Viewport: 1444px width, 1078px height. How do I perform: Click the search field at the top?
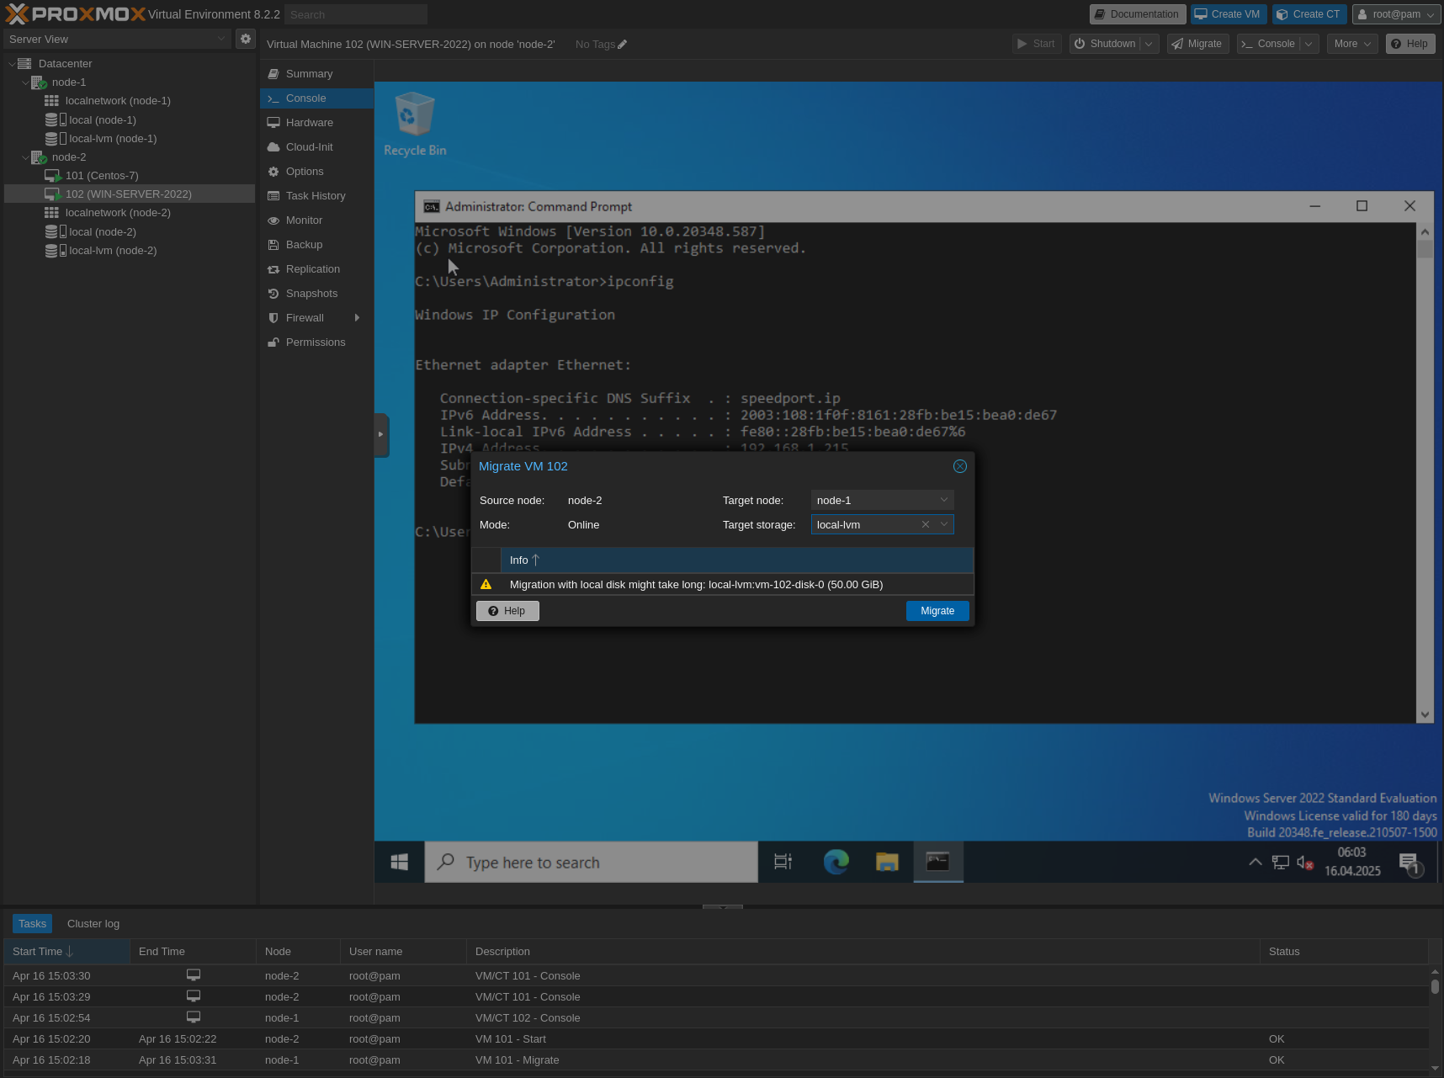354,13
